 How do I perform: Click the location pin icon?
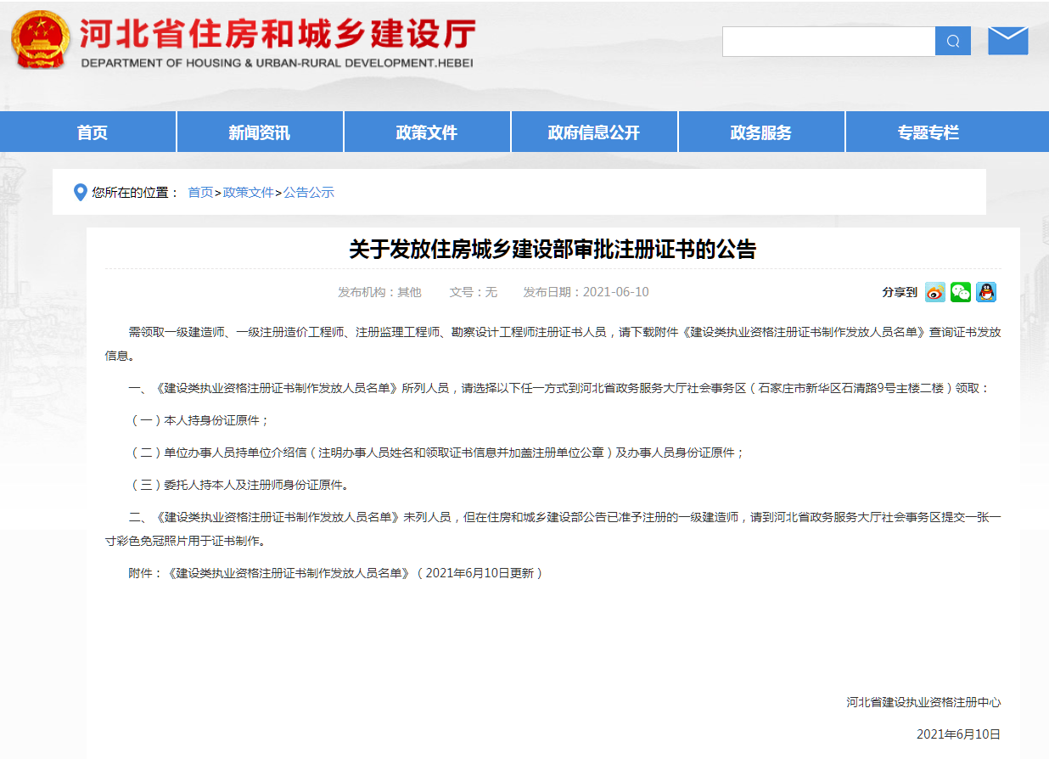coord(81,193)
